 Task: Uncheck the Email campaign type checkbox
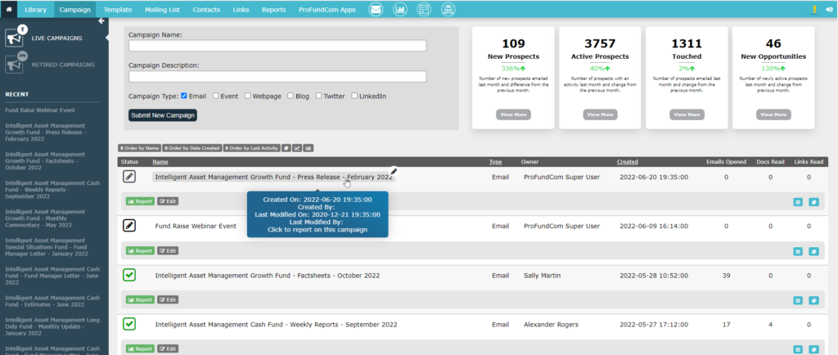[184, 96]
